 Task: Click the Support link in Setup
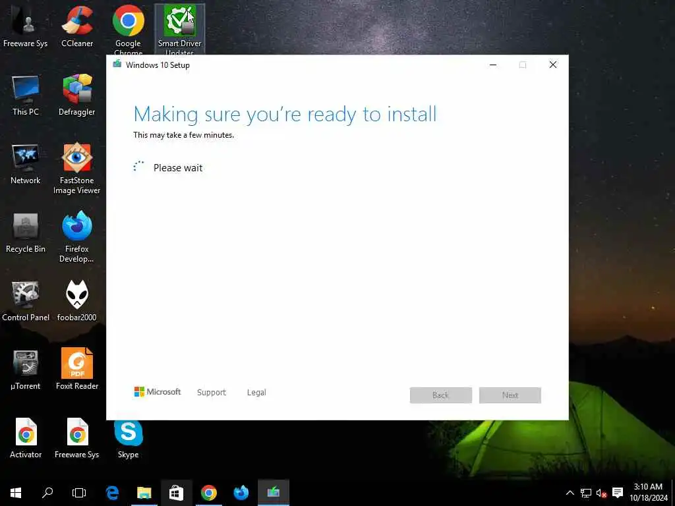click(x=212, y=393)
